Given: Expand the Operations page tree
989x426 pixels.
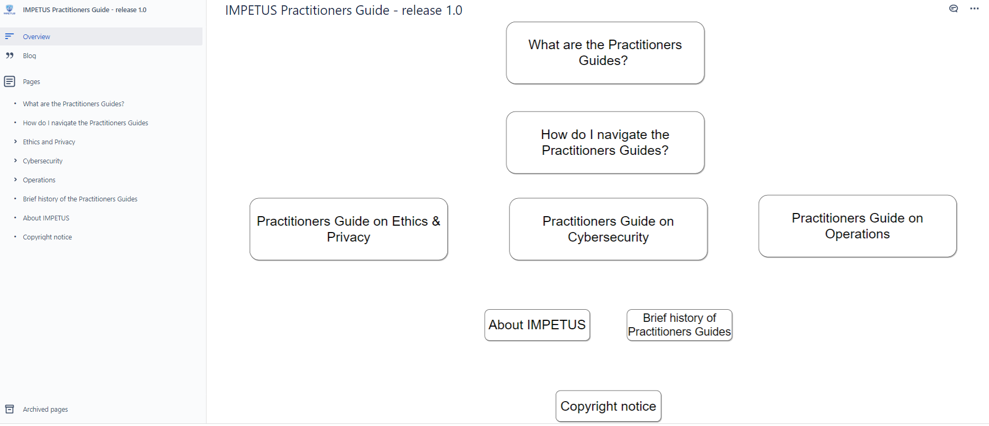Looking at the screenshot, I should [x=15, y=180].
